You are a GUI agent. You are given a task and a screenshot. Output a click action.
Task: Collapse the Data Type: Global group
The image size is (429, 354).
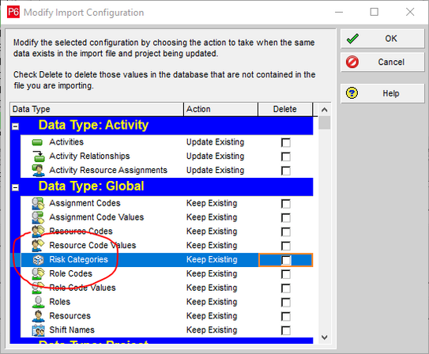[15, 188]
